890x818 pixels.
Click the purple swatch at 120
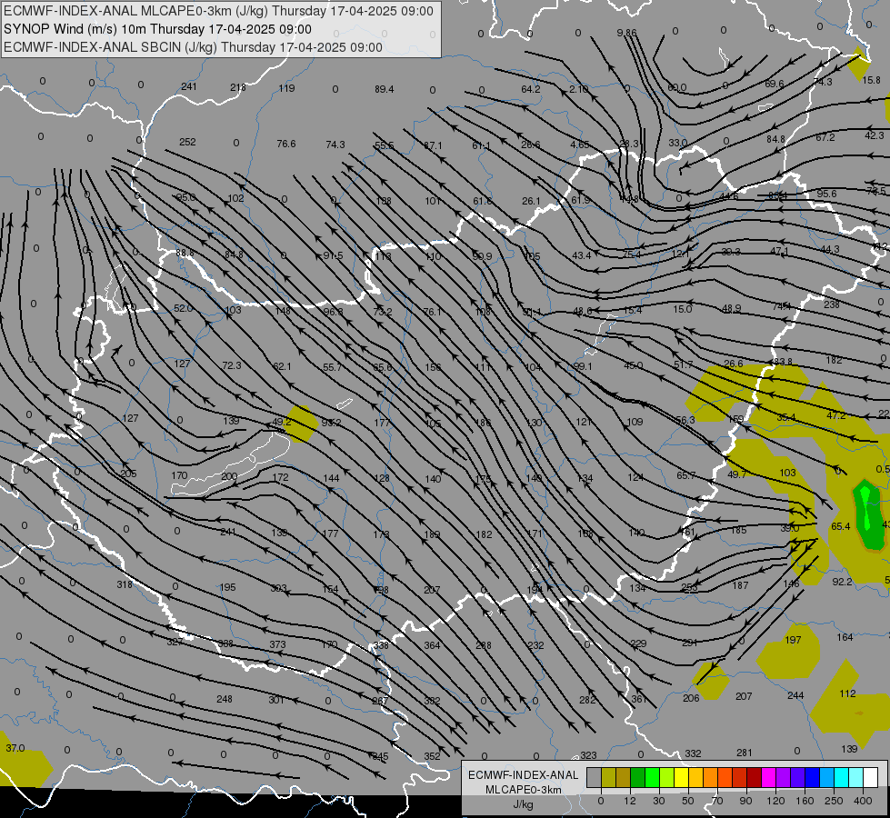click(784, 777)
